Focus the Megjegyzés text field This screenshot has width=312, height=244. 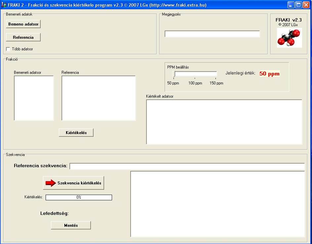pyautogui.click(x=212, y=34)
